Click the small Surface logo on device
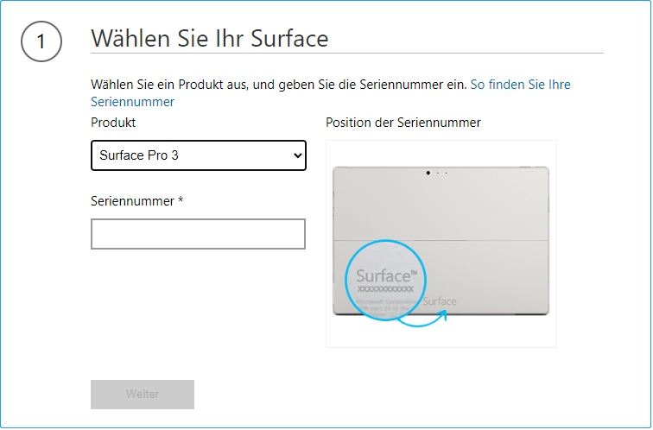Screen dimensions: 653x430 440,301
